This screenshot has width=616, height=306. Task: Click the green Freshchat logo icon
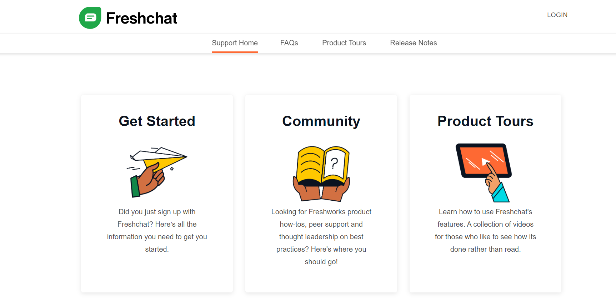[x=90, y=18]
